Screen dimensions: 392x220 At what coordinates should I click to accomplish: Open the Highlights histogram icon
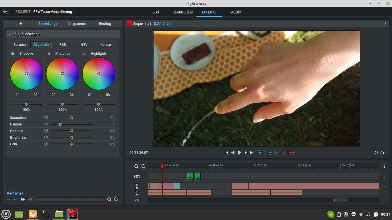click(x=85, y=53)
